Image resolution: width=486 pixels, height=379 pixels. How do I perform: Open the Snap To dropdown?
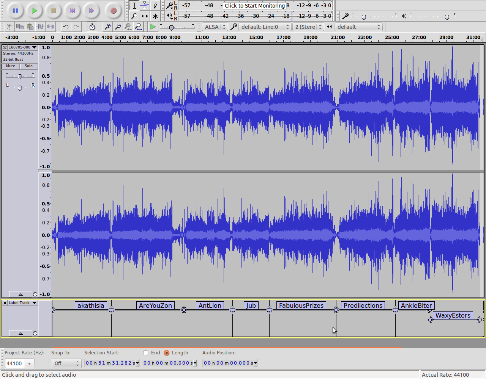[x=66, y=363]
